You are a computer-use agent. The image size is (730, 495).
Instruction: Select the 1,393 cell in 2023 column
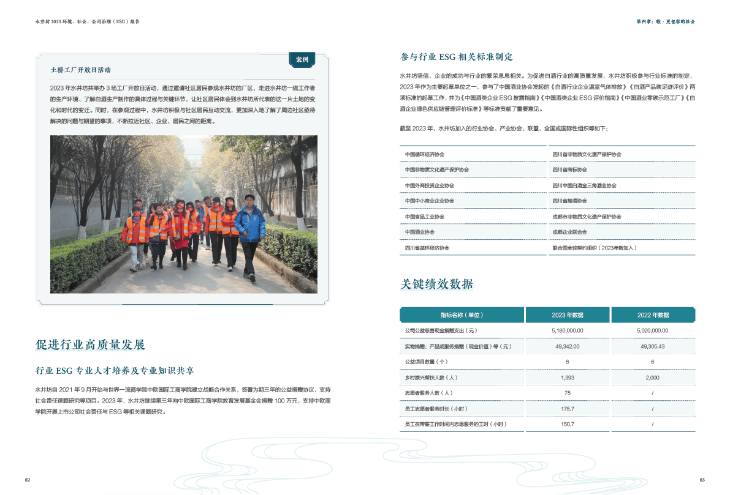(568, 378)
